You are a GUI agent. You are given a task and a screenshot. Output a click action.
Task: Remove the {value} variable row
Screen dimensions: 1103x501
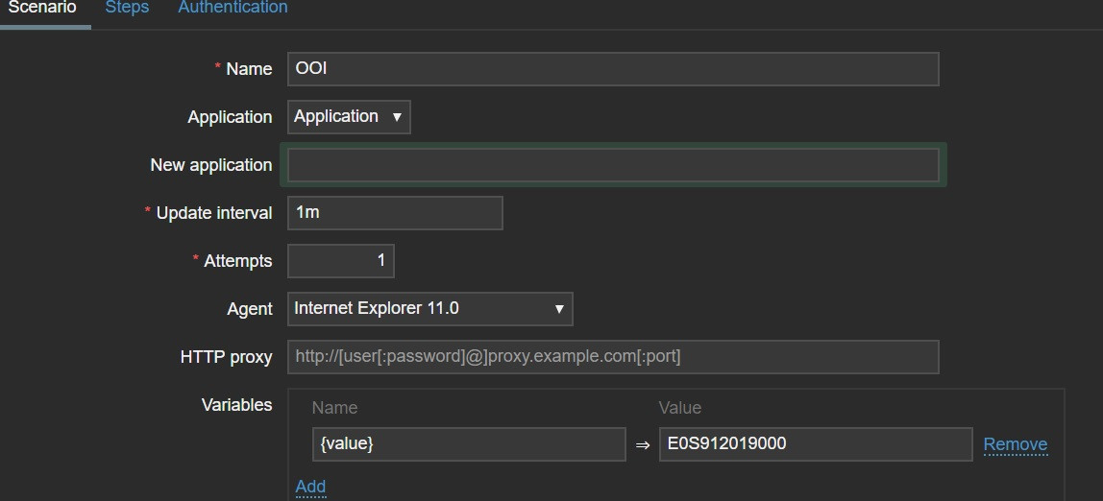1015,444
